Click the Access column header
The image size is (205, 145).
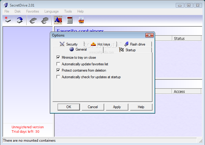click(186, 91)
